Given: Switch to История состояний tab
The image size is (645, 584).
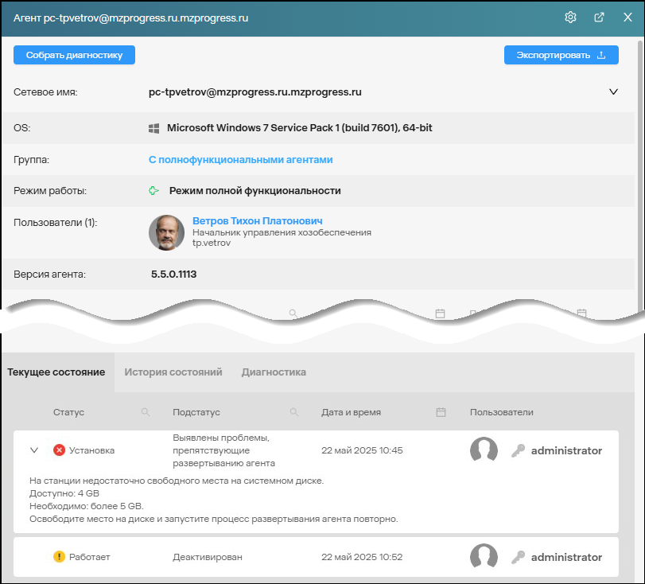Looking at the screenshot, I should point(173,372).
